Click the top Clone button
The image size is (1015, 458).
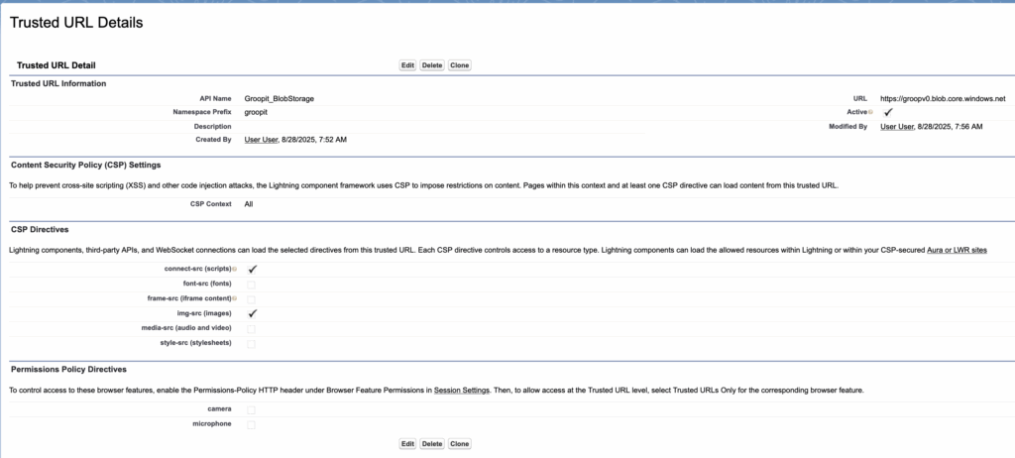(459, 65)
